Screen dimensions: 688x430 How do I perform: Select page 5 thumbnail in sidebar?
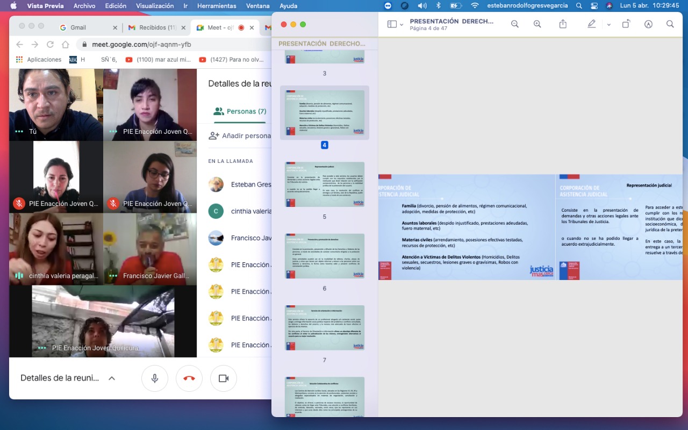[x=325, y=184]
